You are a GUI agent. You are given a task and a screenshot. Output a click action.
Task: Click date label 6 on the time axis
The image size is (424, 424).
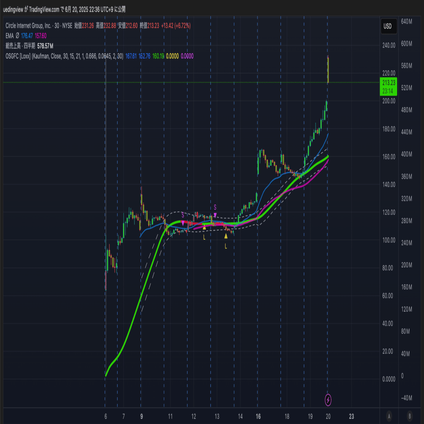[106, 416]
